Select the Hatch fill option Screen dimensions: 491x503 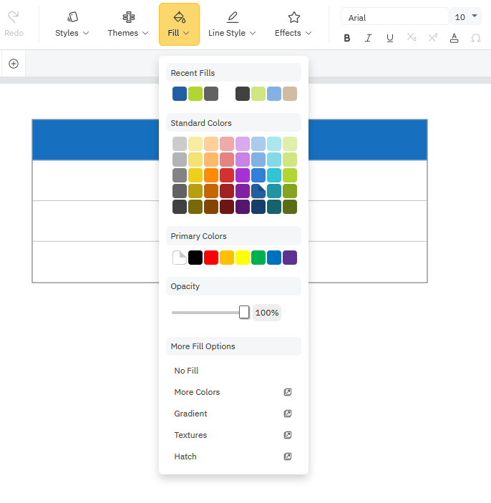tap(185, 456)
